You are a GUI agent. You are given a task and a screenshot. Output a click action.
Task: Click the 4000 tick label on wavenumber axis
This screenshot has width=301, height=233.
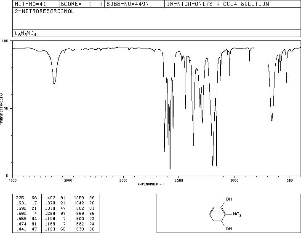tap(13, 180)
